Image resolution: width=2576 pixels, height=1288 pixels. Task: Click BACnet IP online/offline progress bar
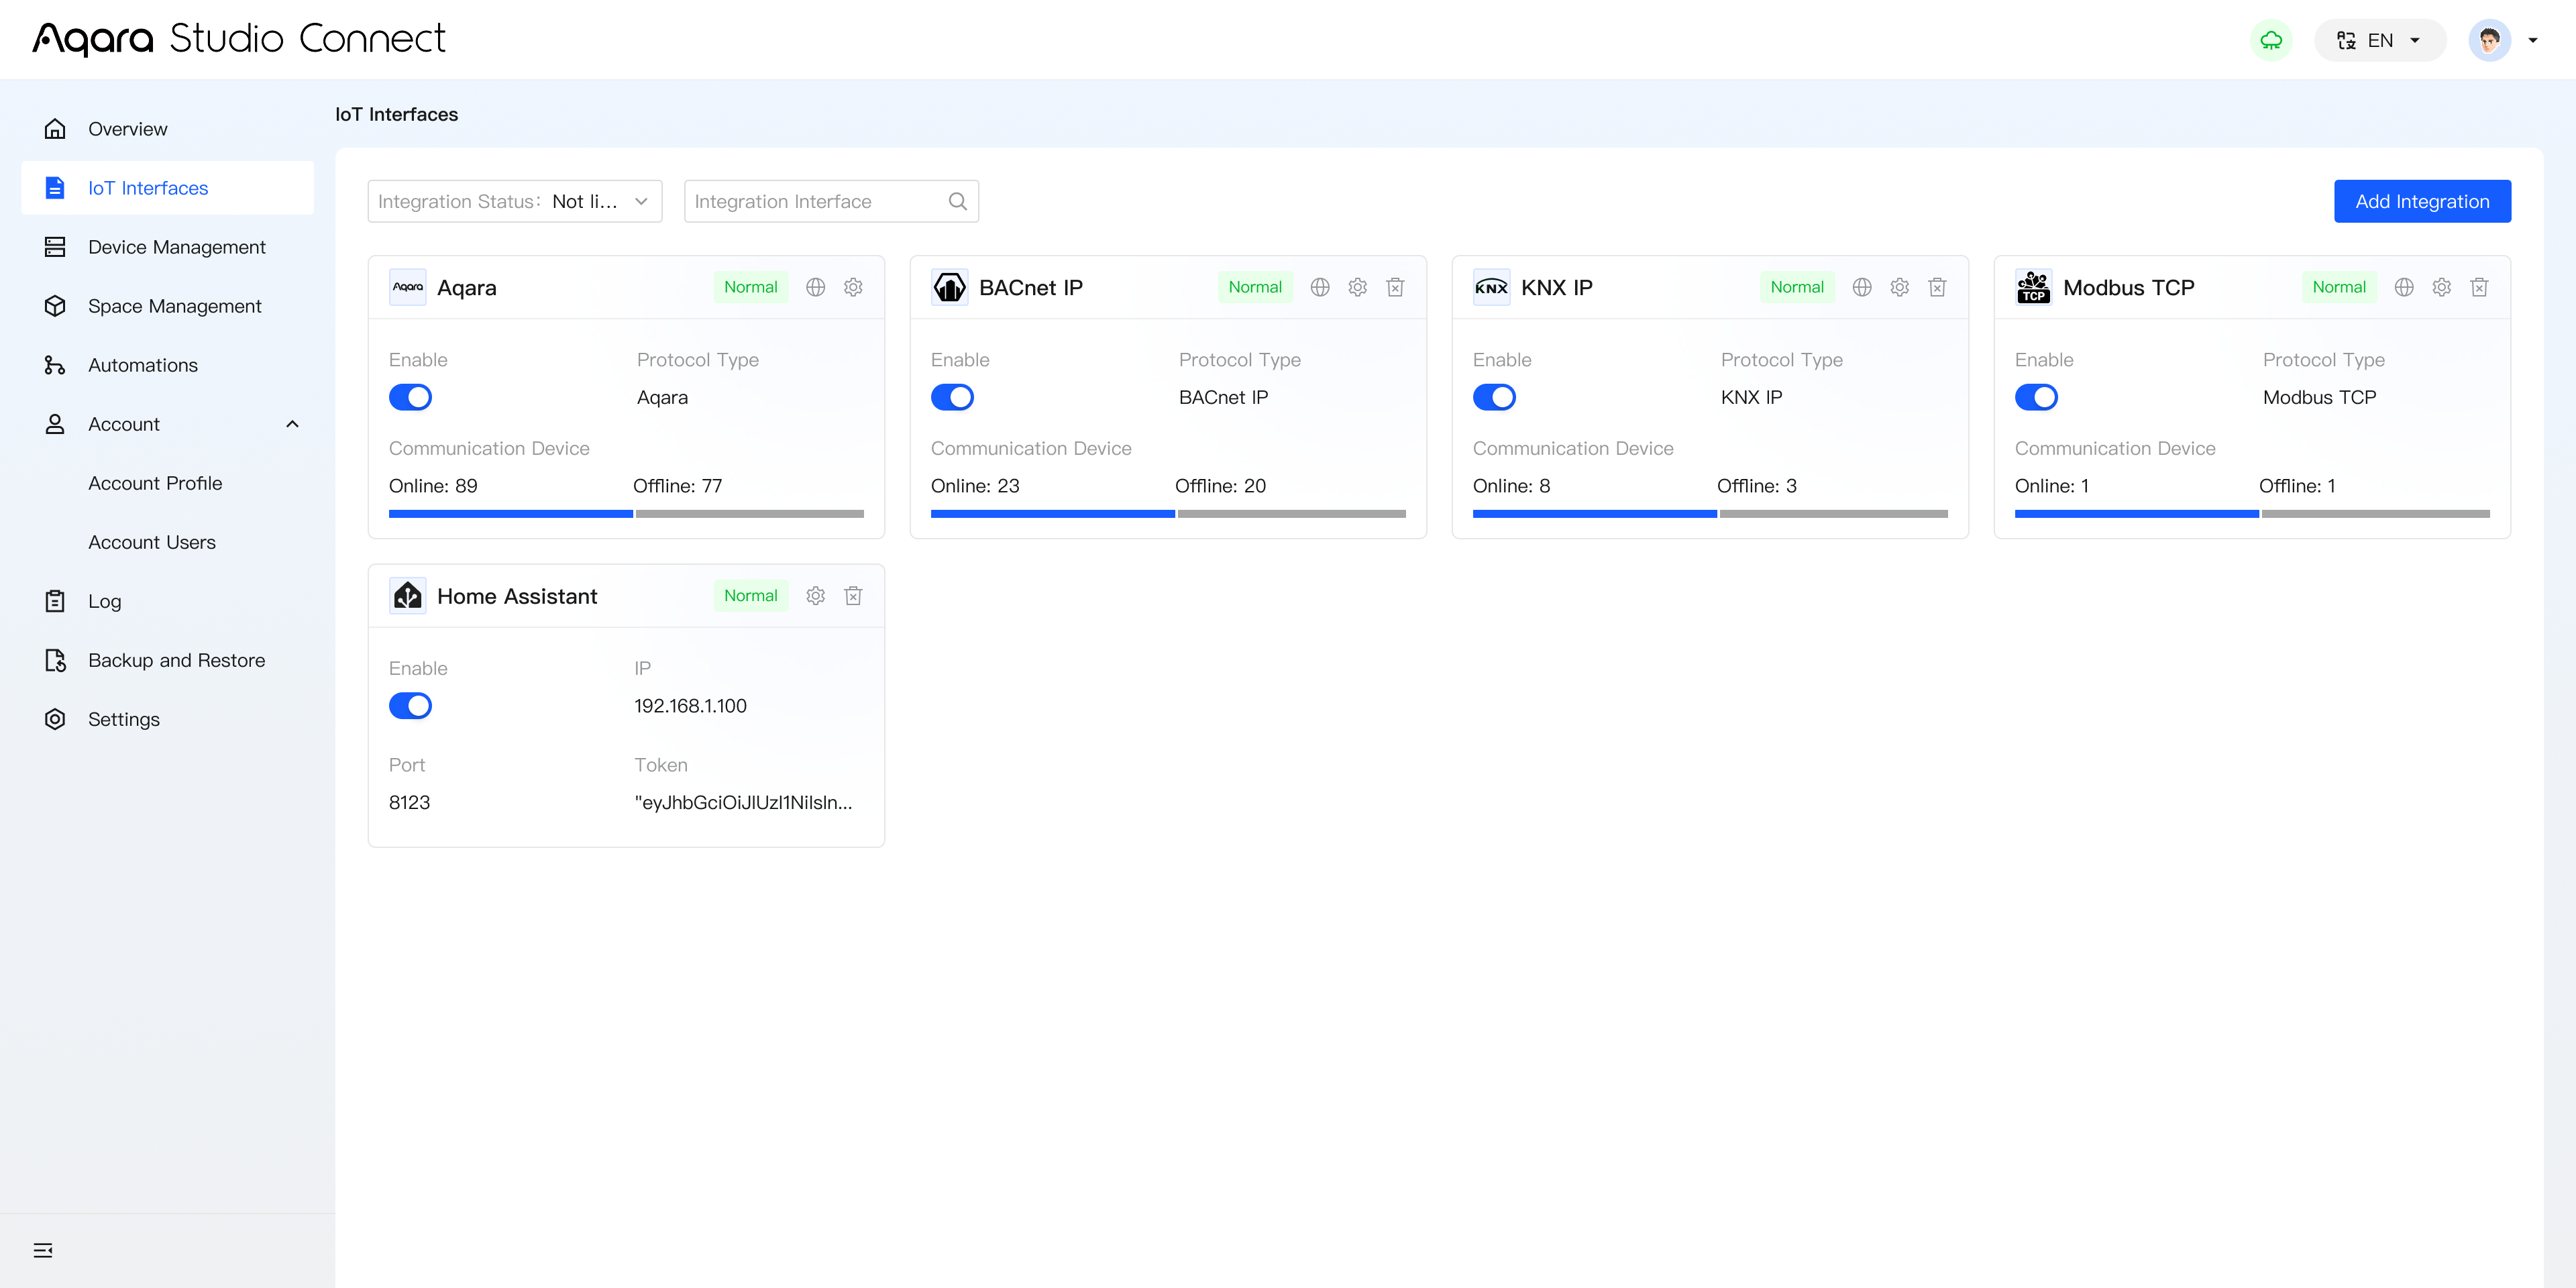(1167, 514)
